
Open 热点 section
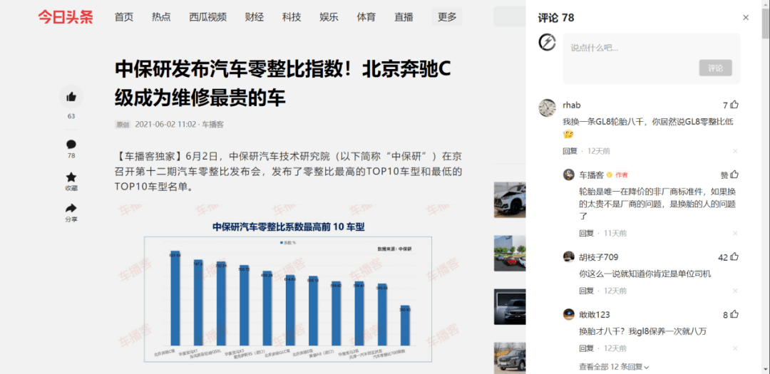coord(161,17)
